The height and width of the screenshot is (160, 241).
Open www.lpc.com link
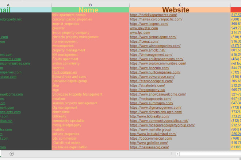point(140,33)
